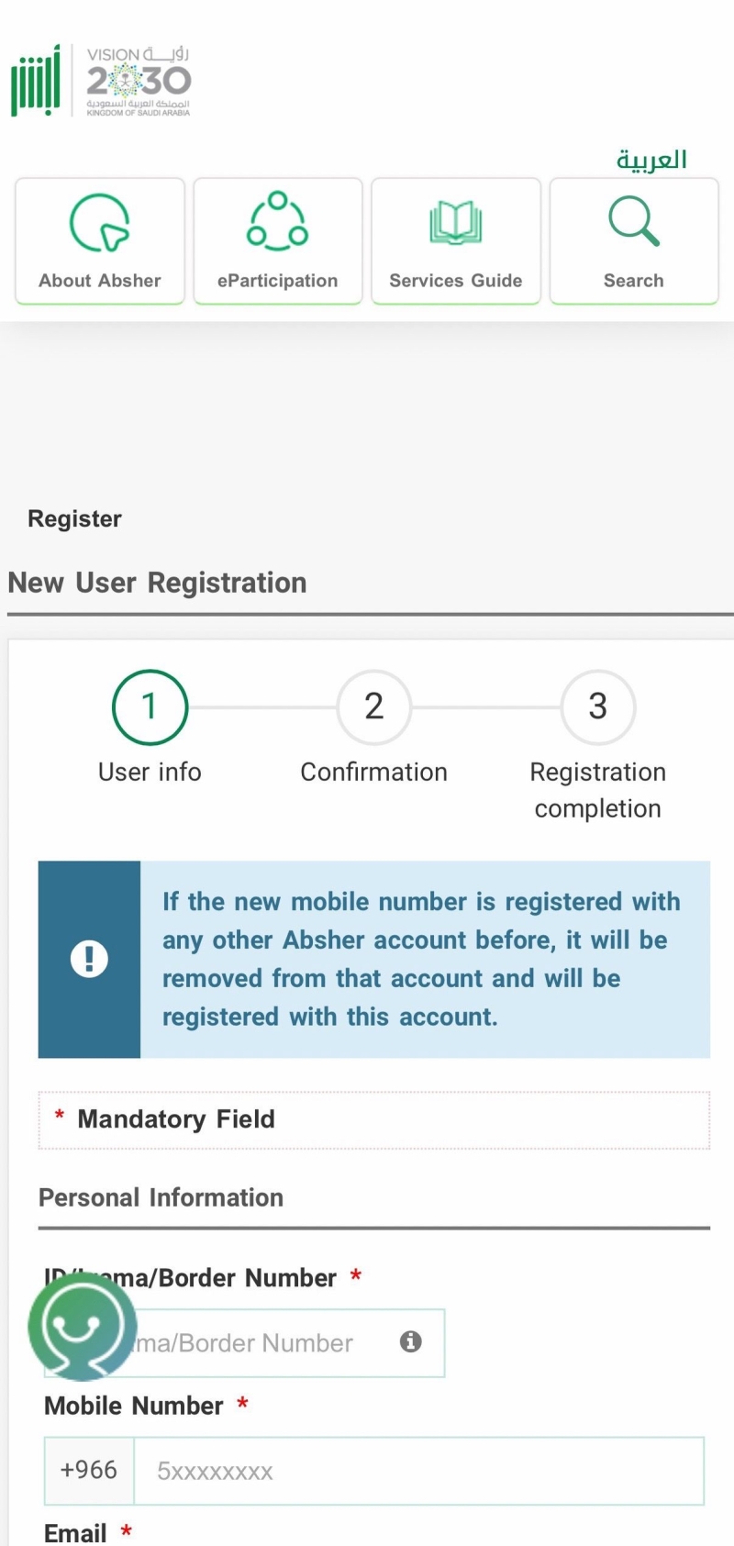734x1546 pixels.
Task: Click the New User Registration heading
Action: [x=157, y=583]
